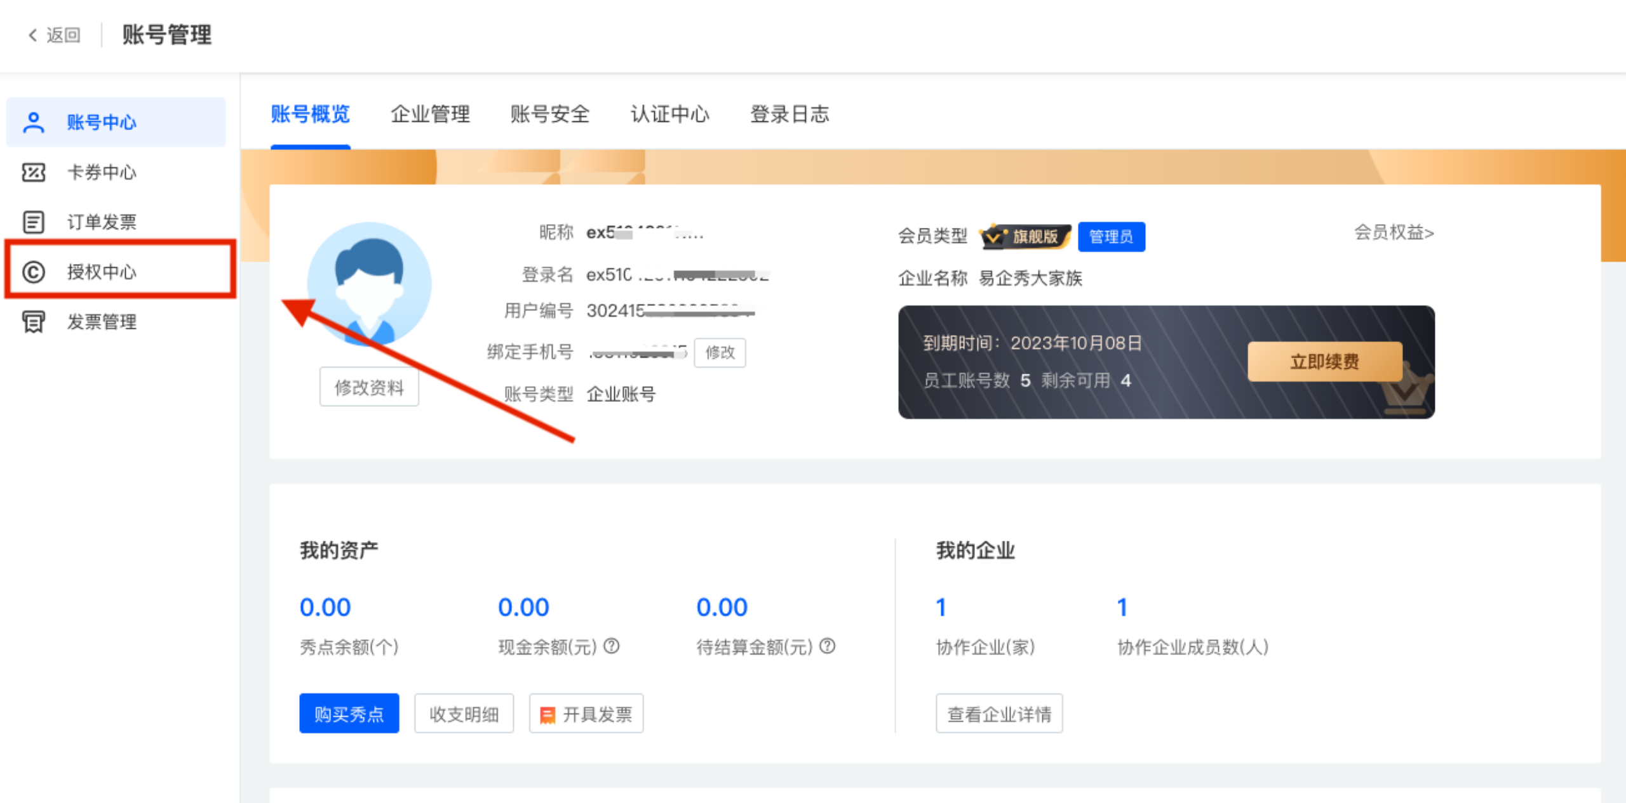Click the 管理员 badge

(1112, 237)
